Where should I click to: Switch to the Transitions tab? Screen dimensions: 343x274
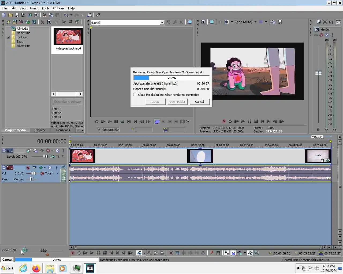[63, 130]
